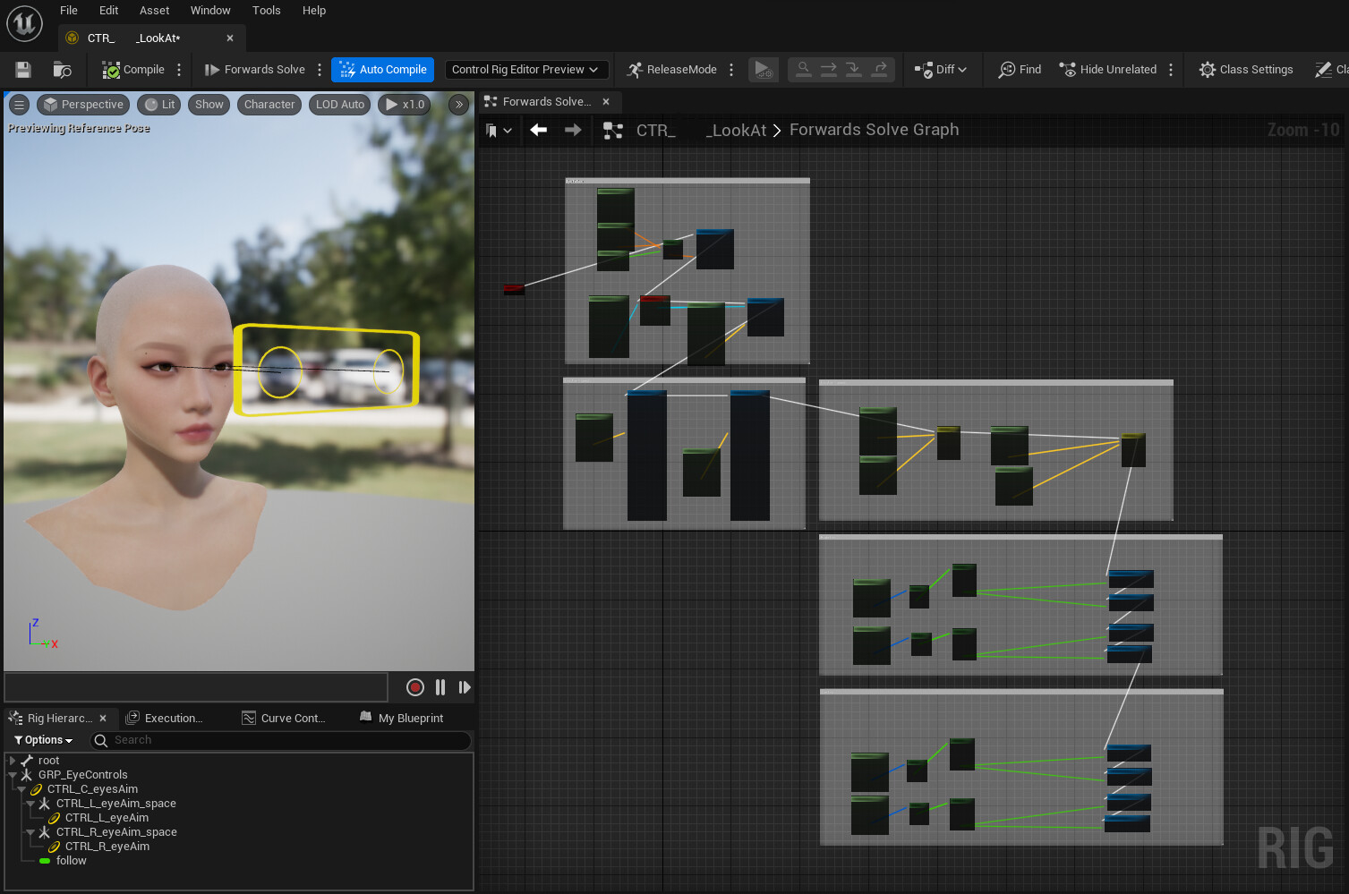
Task: Expand the root hierarchy item
Action: [x=13, y=761]
